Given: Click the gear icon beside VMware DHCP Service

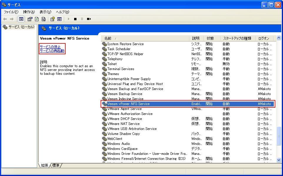Looking at the screenshot, I should click(x=104, y=119).
